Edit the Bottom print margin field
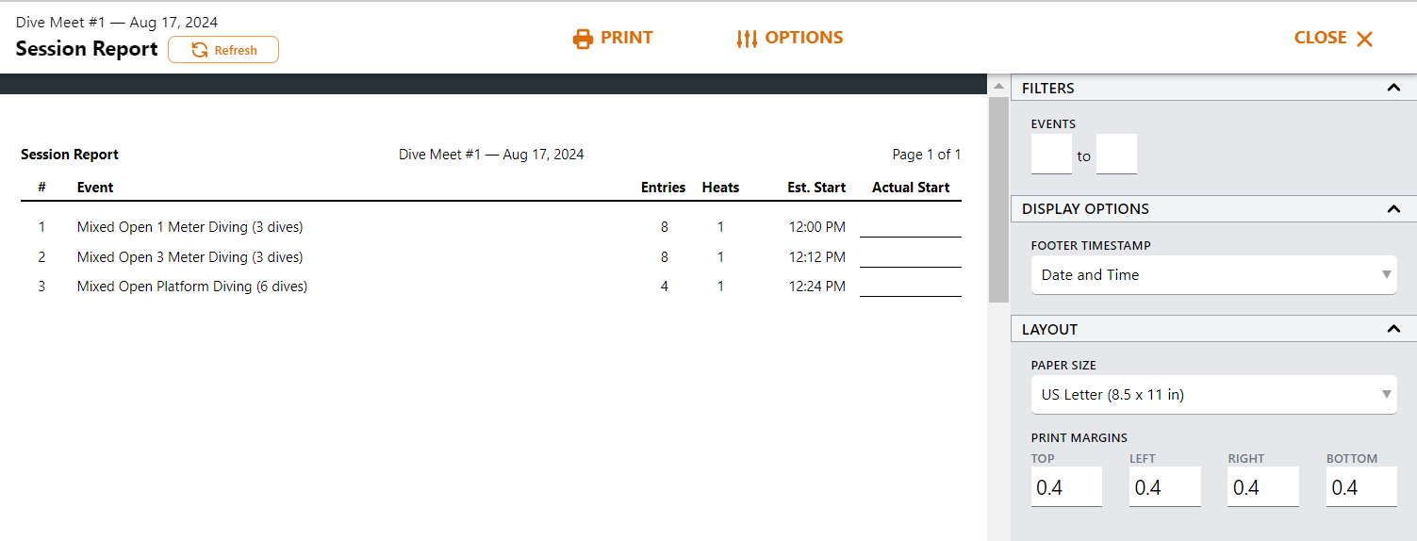1417x541 pixels. (x=1360, y=487)
